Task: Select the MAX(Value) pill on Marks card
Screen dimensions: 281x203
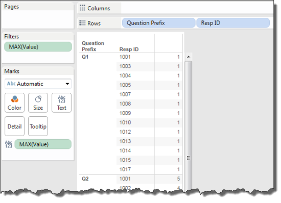Action: pos(43,144)
